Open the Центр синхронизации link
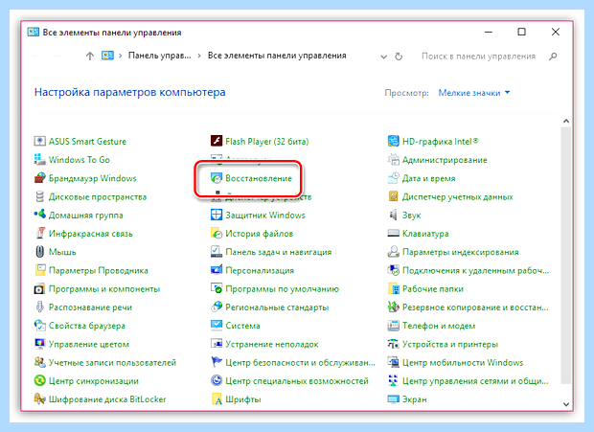The height and width of the screenshot is (432, 594). pyautogui.click(x=94, y=381)
